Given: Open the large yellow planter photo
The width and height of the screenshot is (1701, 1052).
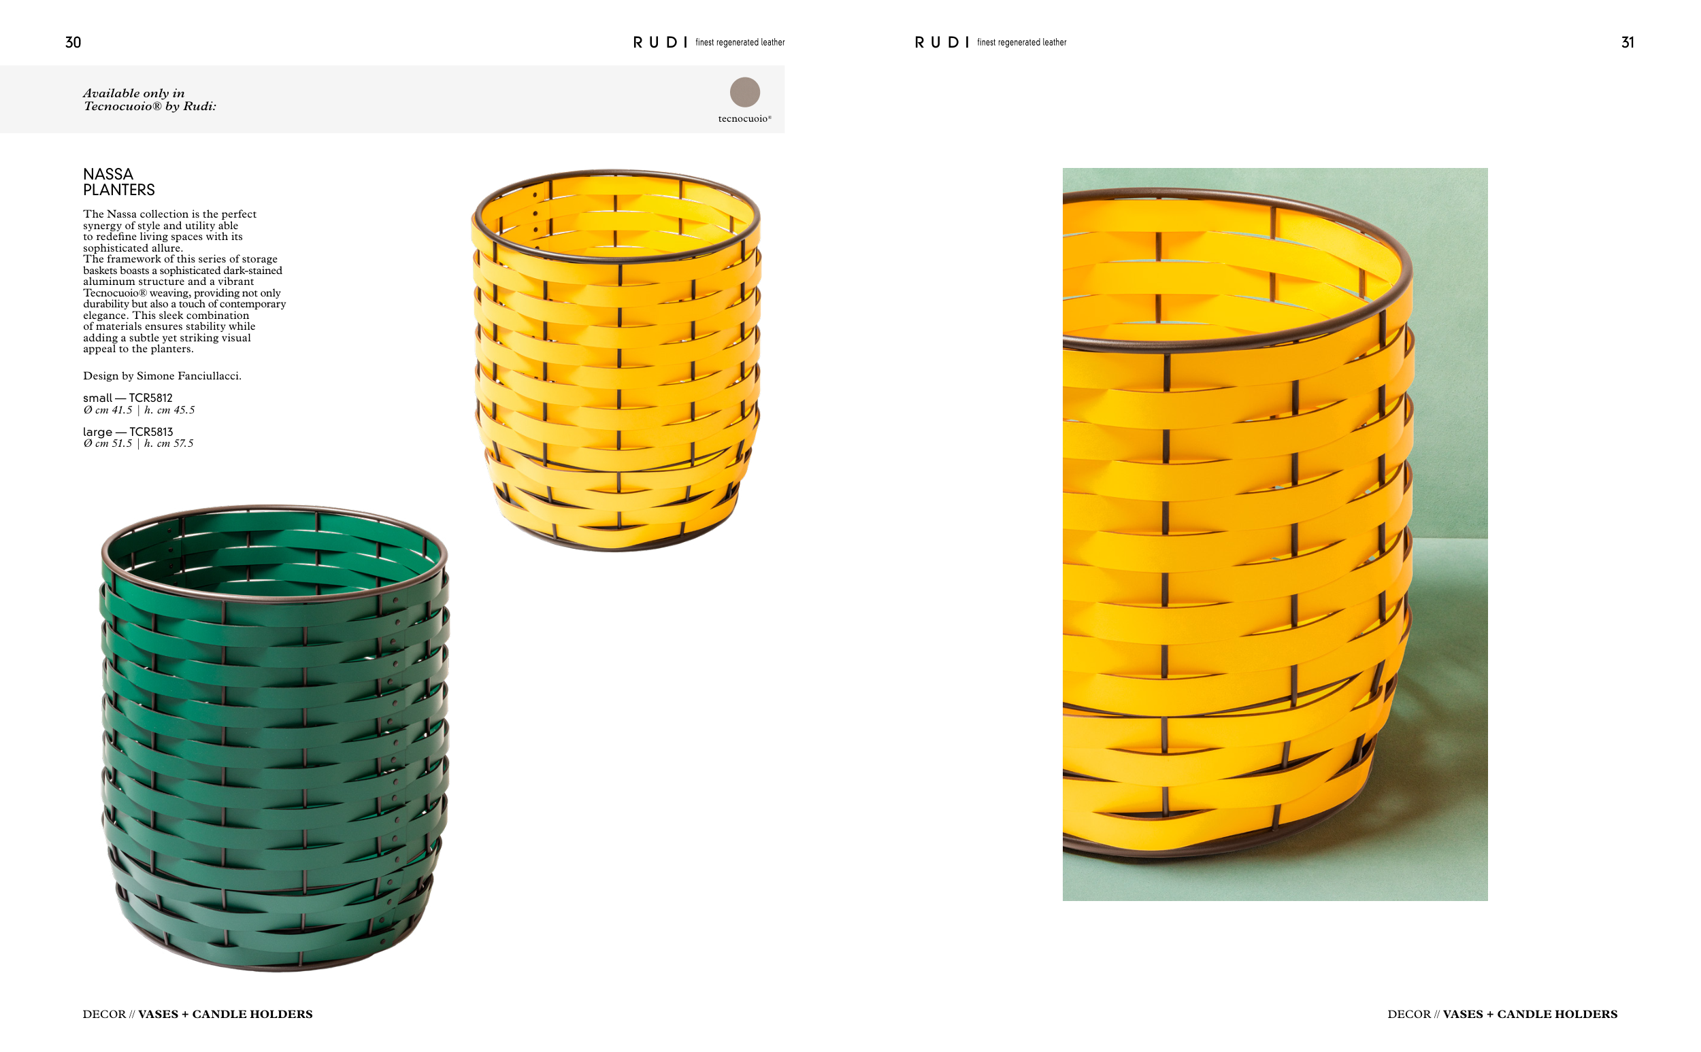Looking at the screenshot, I should click(x=1275, y=535).
